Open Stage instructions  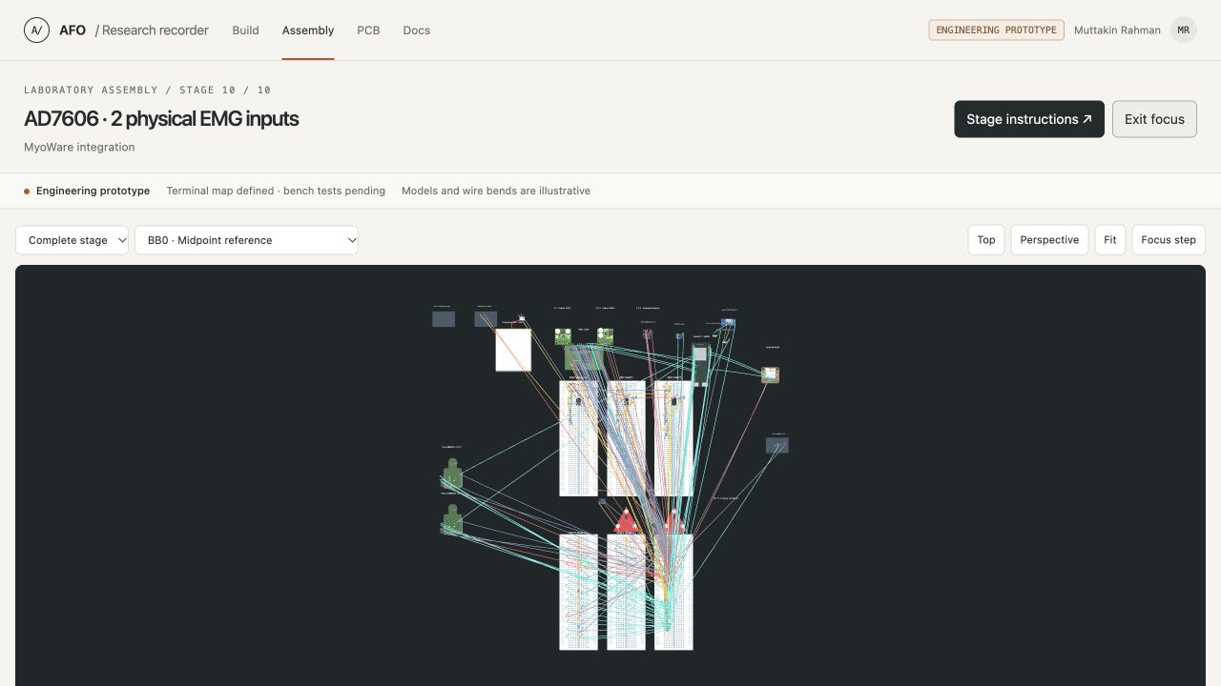(x=1029, y=119)
